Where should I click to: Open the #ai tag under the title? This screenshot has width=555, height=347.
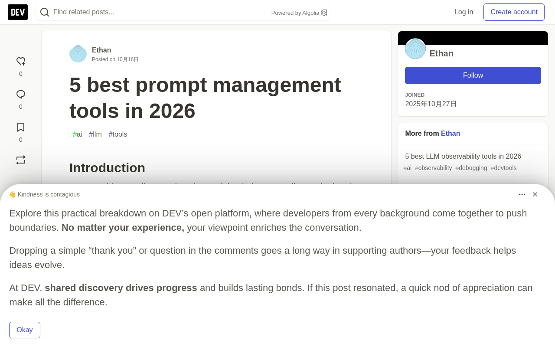click(x=78, y=134)
